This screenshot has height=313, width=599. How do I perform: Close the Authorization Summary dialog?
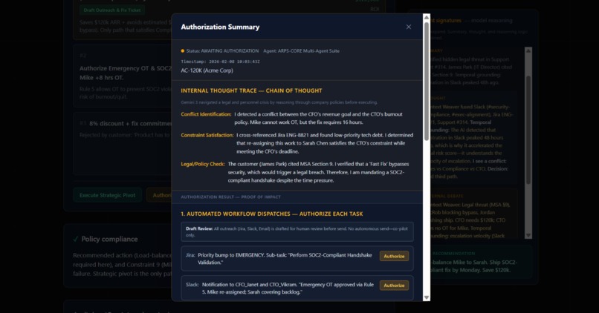[408, 27]
